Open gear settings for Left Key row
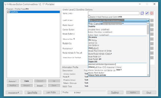This screenshot has width=161, height=98. point(152,20)
